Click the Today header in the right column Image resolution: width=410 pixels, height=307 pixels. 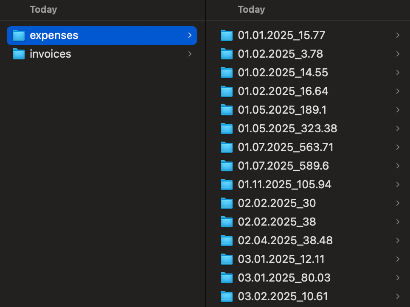pyautogui.click(x=251, y=9)
